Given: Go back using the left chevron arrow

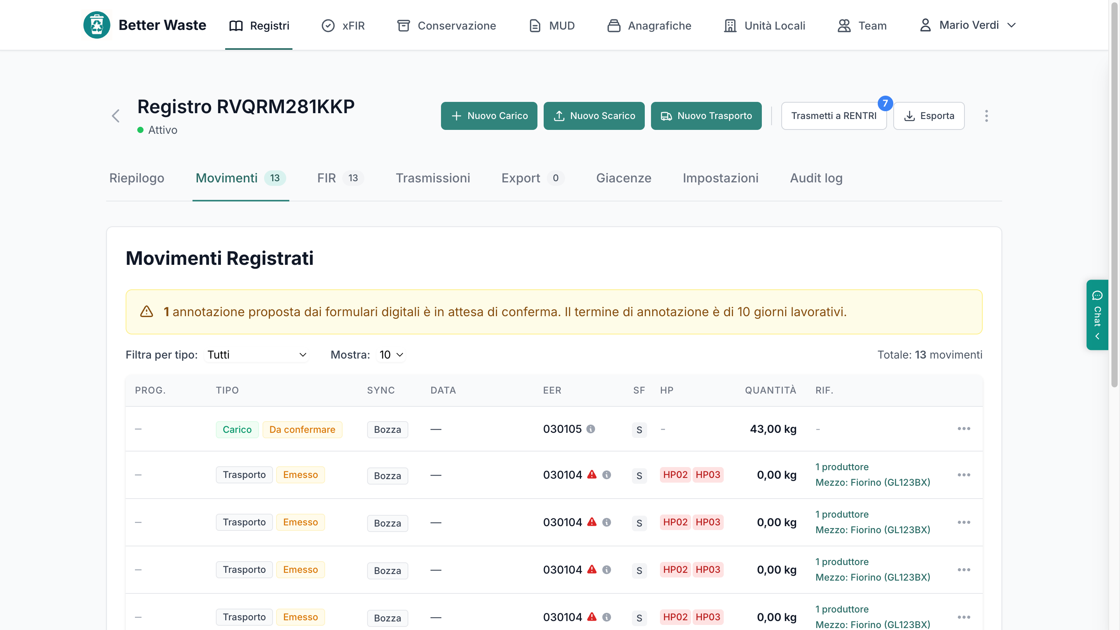Looking at the screenshot, I should click(x=115, y=116).
